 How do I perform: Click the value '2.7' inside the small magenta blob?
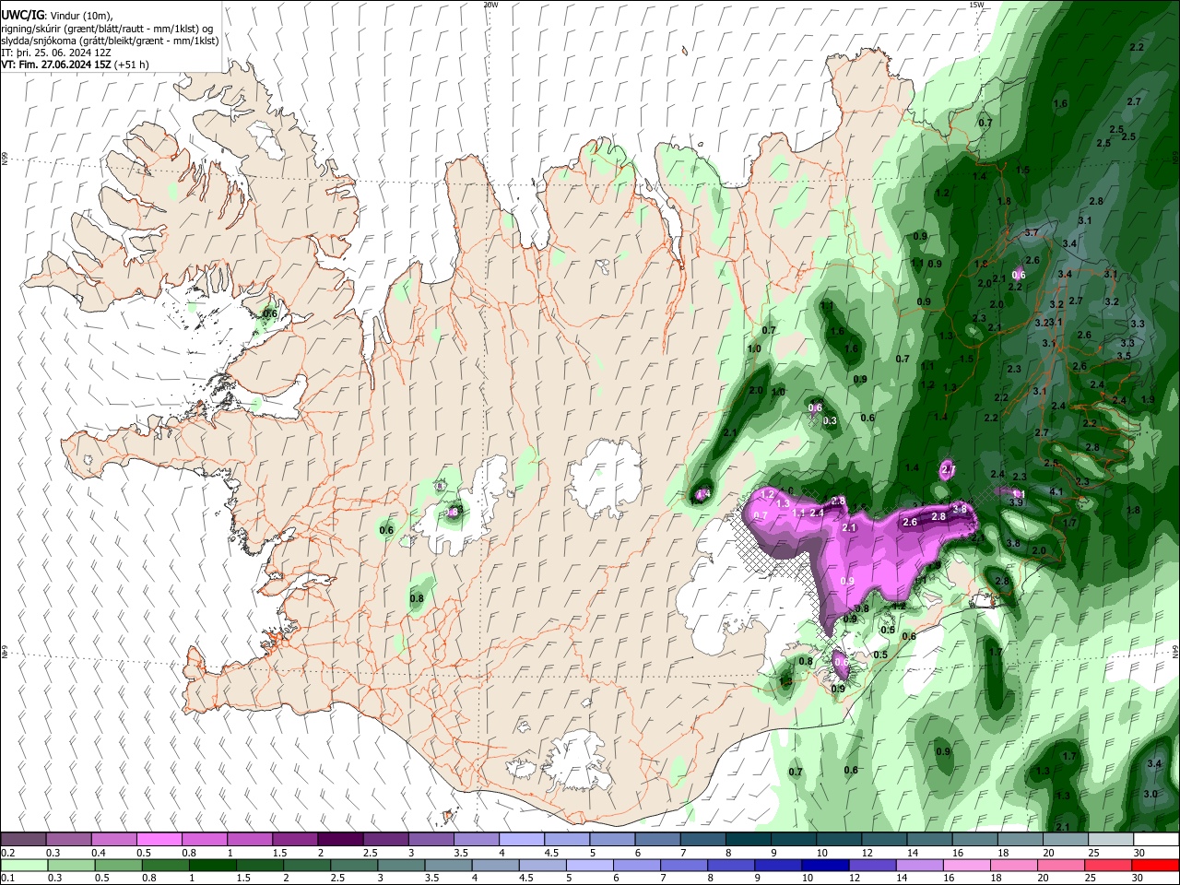coord(949,470)
